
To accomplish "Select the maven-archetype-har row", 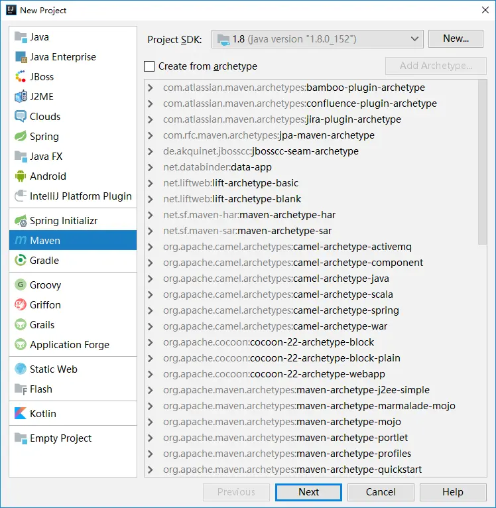I will (x=311, y=215).
